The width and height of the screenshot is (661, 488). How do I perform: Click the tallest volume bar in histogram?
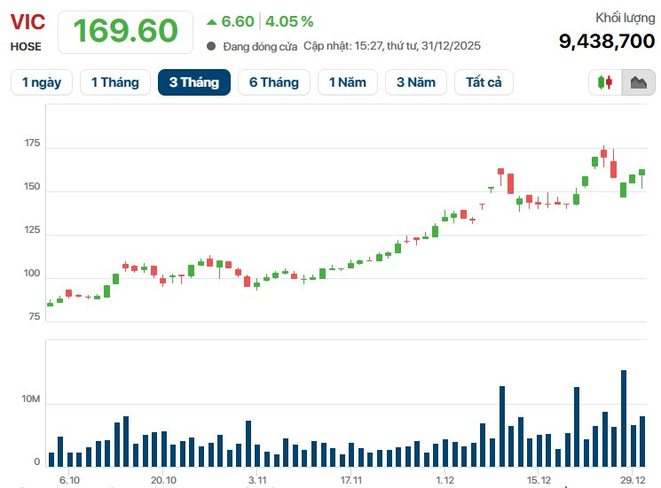pyautogui.click(x=624, y=418)
